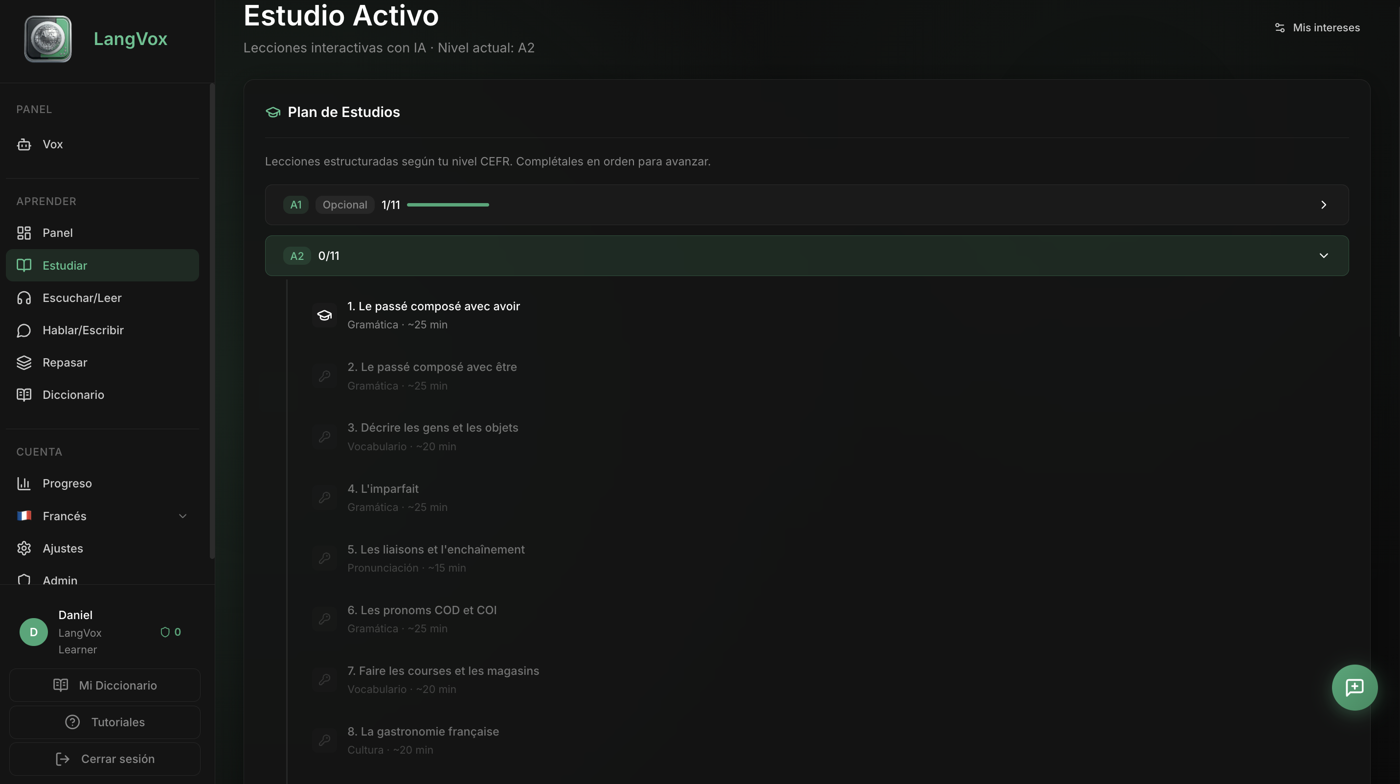Click the LangVox brand name
This screenshot has height=784, width=1400.
pyautogui.click(x=131, y=39)
